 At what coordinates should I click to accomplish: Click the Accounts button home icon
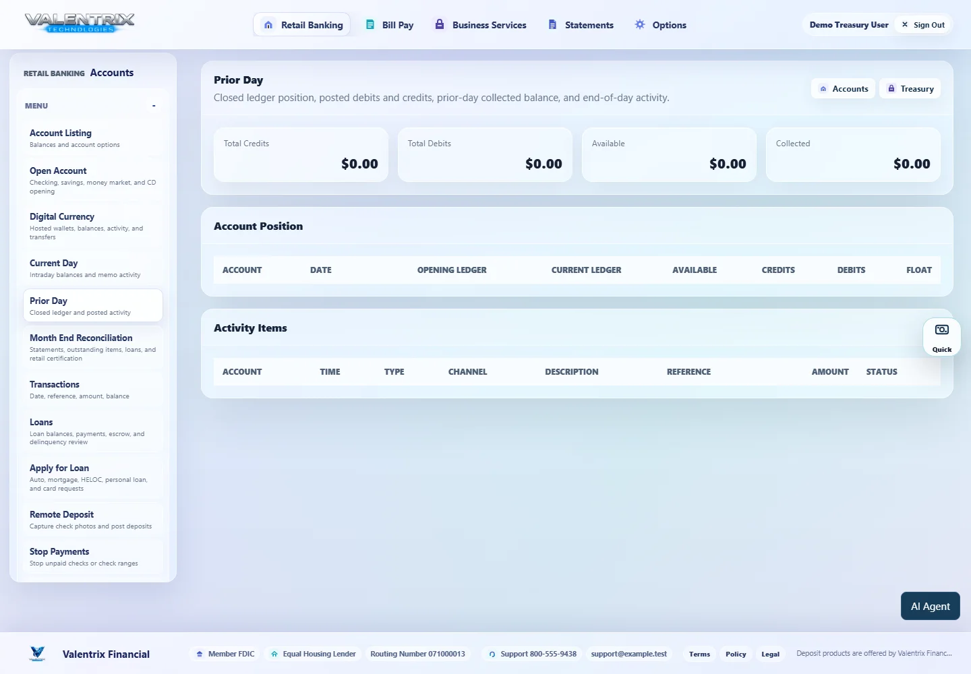pos(823,89)
